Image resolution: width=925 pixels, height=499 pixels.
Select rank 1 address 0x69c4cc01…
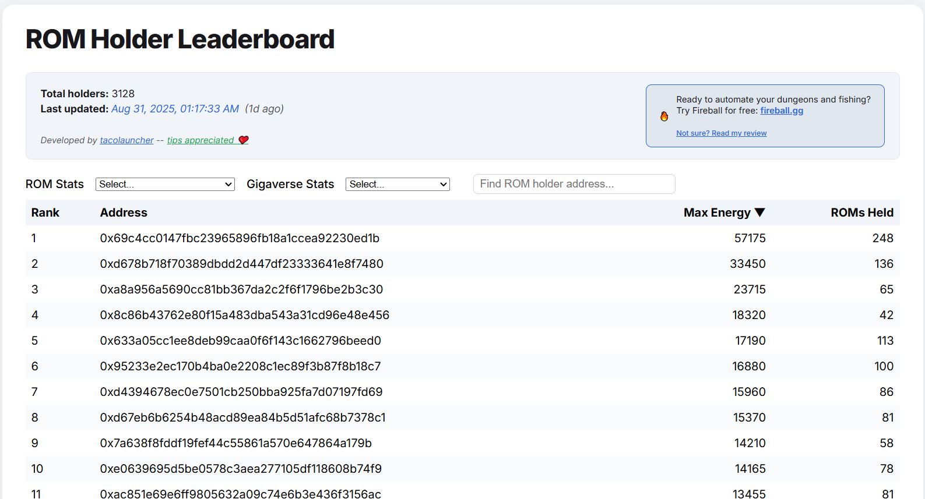(x=240, y=238)
